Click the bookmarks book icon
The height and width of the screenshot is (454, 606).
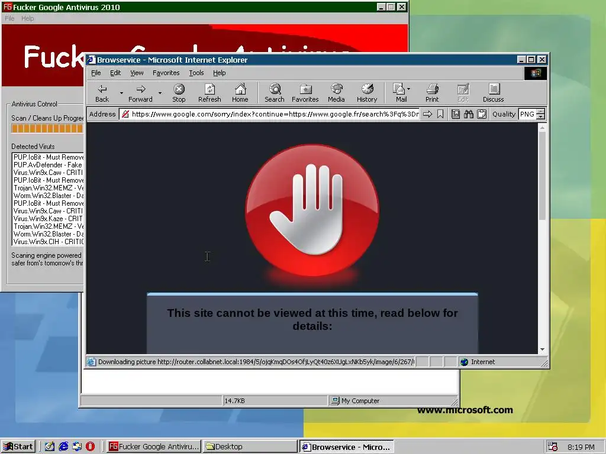coord(456,114)
